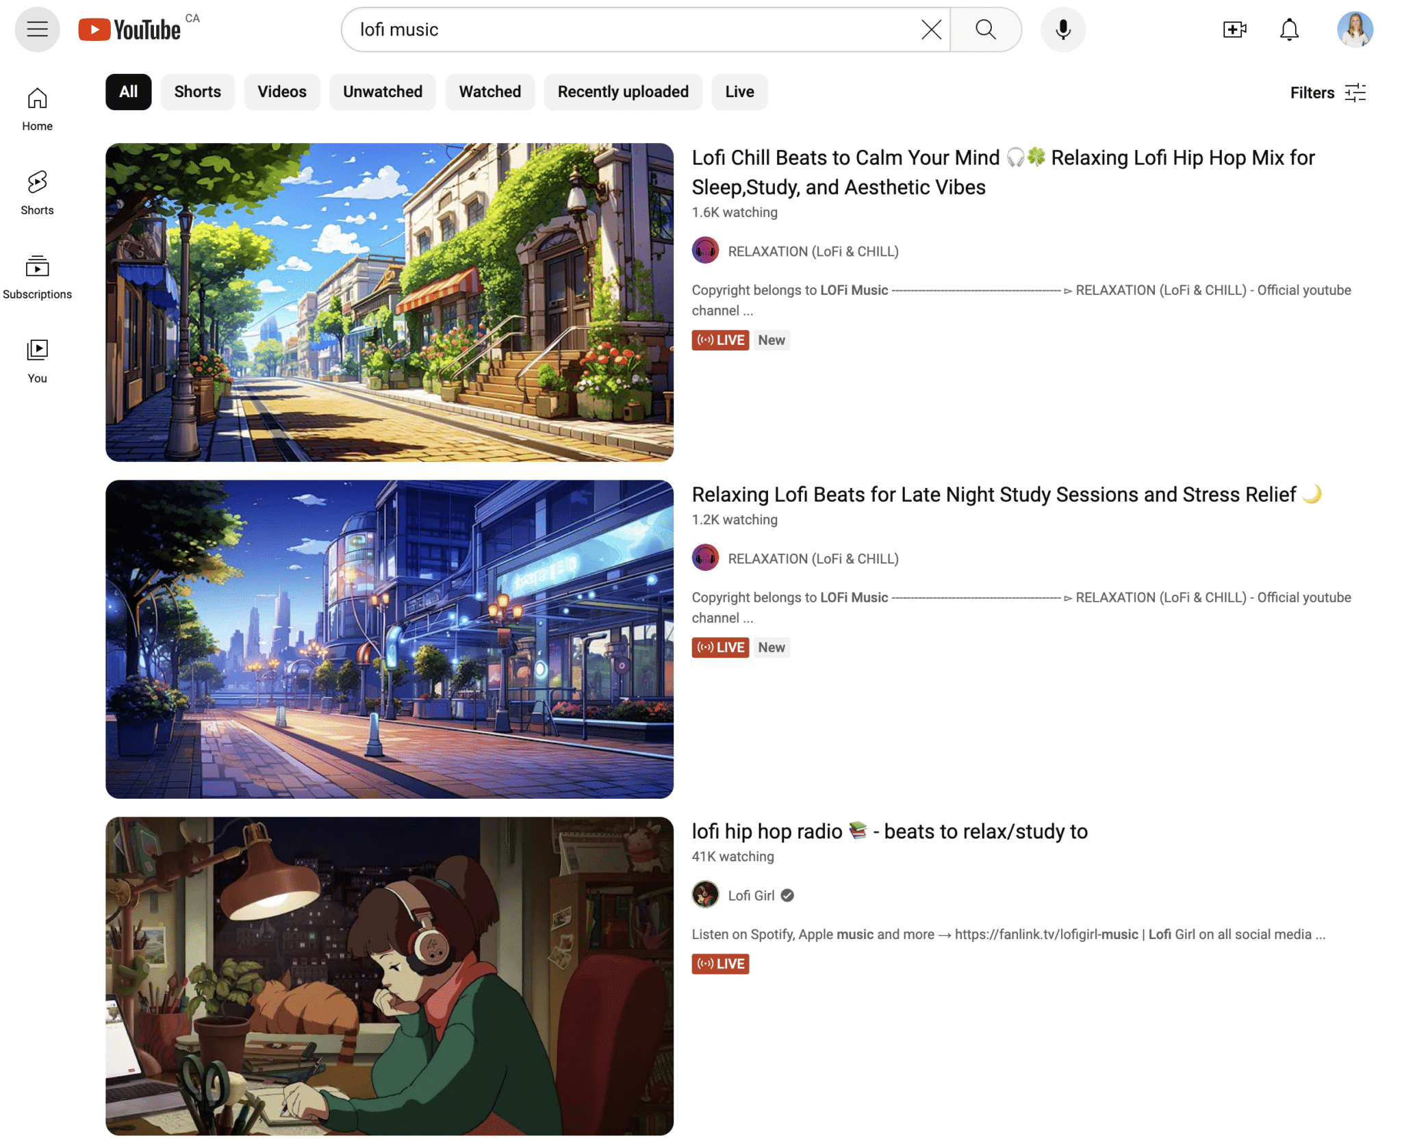Start voice search with microphone
The height and width of the screenshot is (1143, 1402).
pos(1062,29)
